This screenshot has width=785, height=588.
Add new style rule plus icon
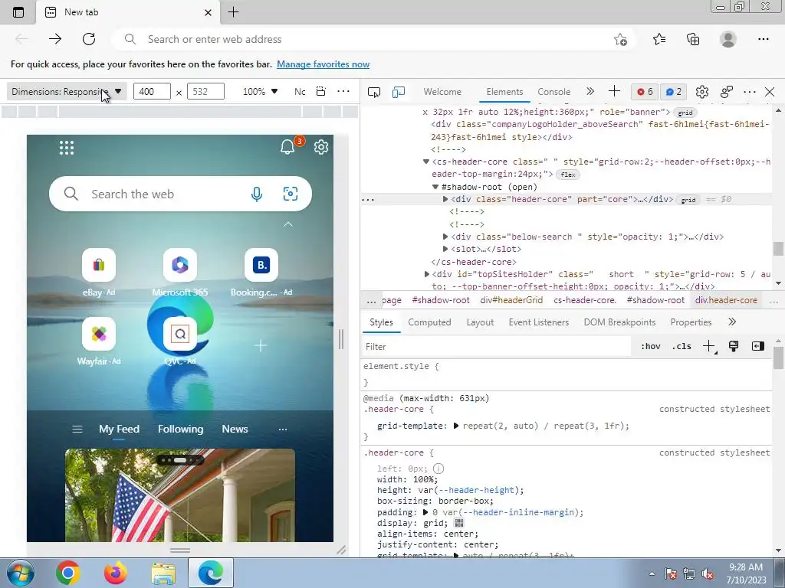tap(709, 346)
